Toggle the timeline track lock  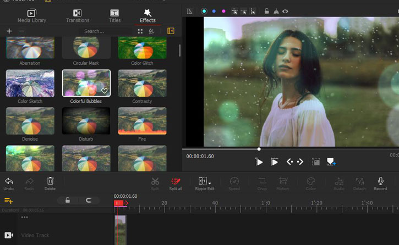[x=68, y=201]
